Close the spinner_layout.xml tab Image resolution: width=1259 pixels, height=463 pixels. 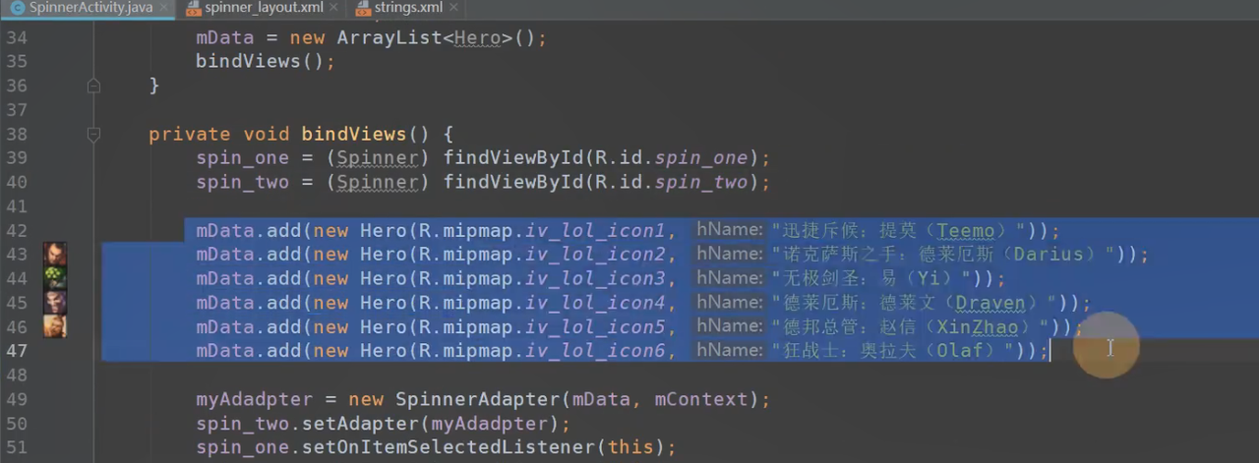(331, 8)
